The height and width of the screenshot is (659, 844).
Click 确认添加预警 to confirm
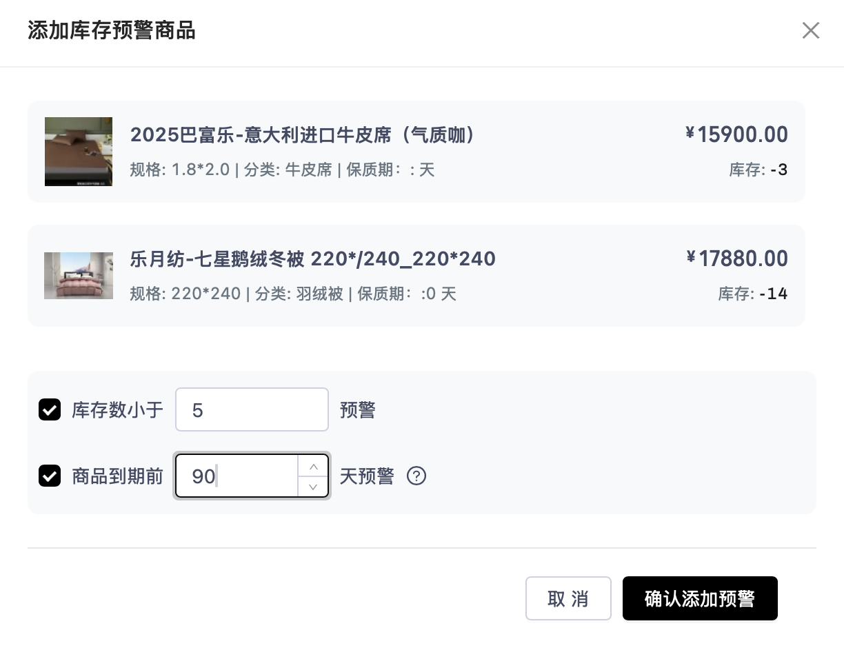pyautogui.click(x=699, y=598)
